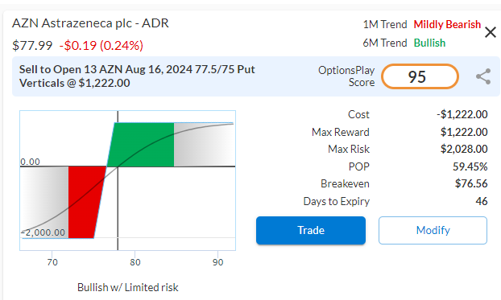
Task: Click the 80 label on chart axis
Action: click(135, 262)
